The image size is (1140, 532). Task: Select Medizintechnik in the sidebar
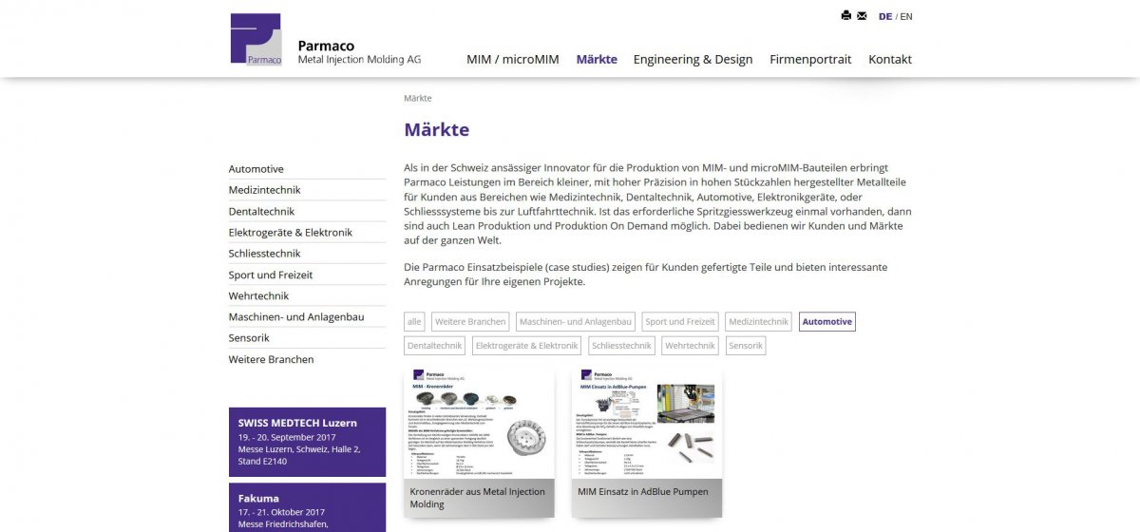[264, 190]
